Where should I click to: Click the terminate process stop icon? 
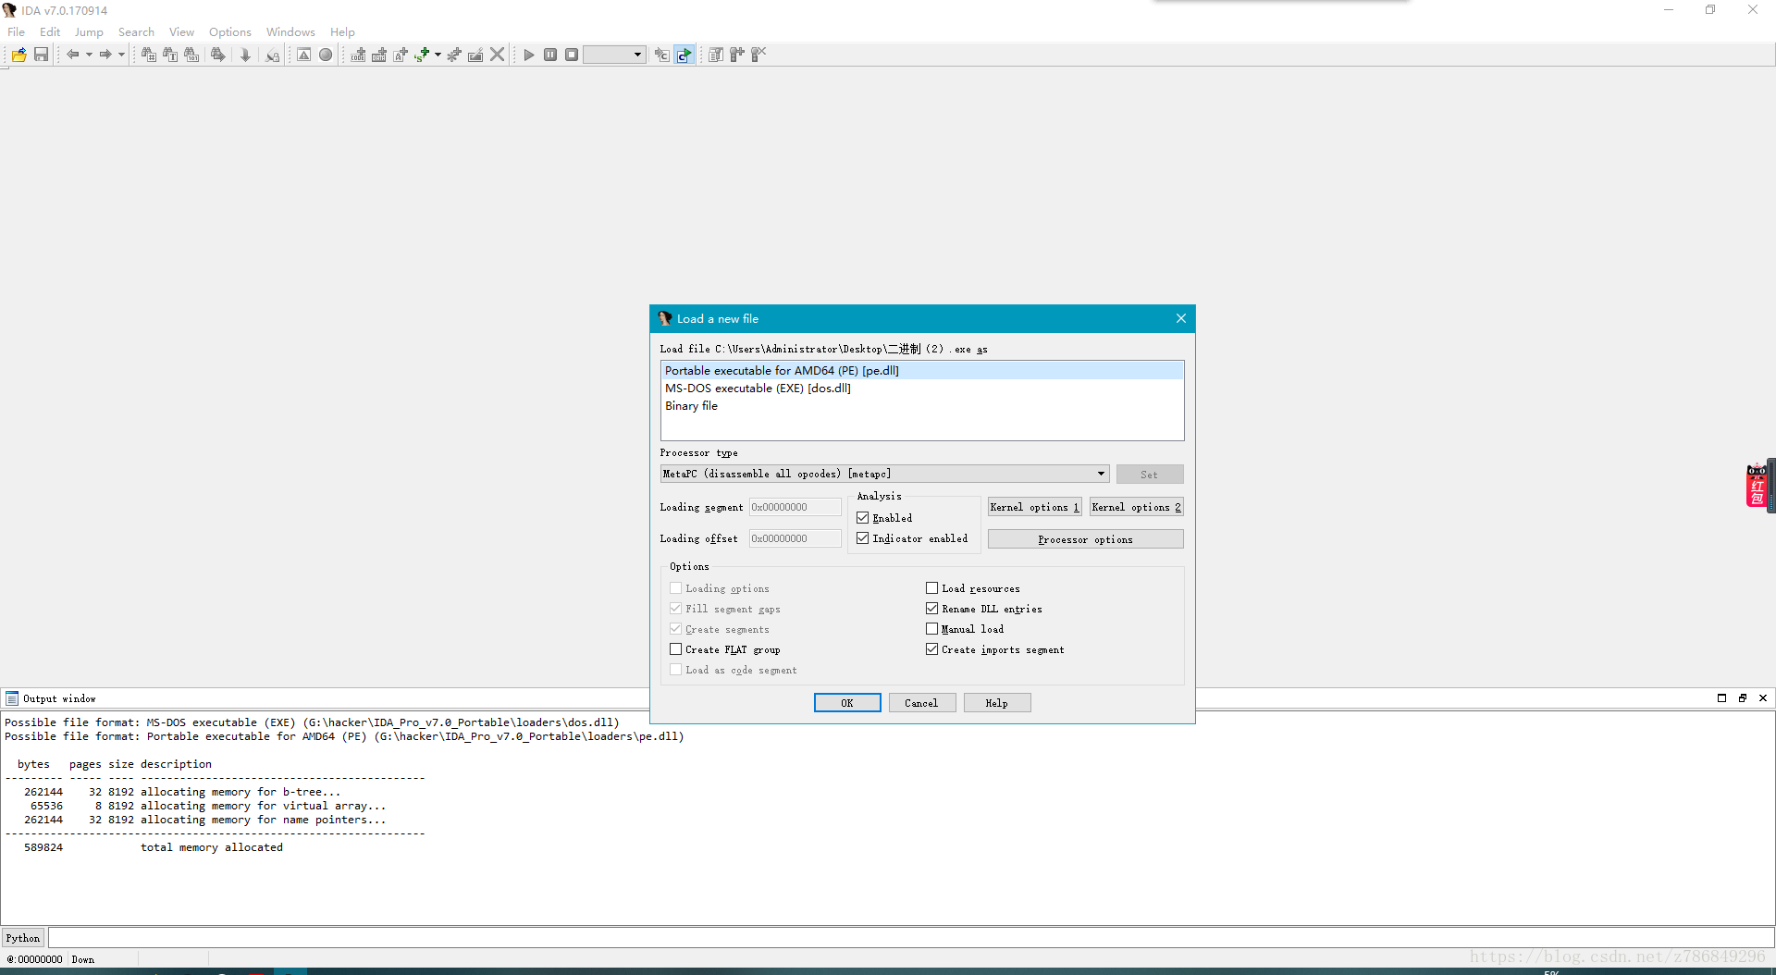572,56
